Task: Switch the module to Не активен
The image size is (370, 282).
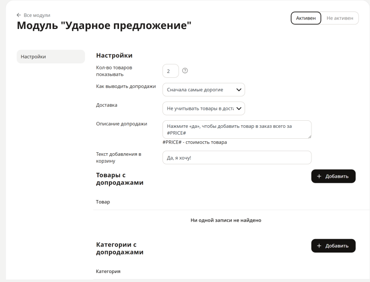Action: point(340,18)
